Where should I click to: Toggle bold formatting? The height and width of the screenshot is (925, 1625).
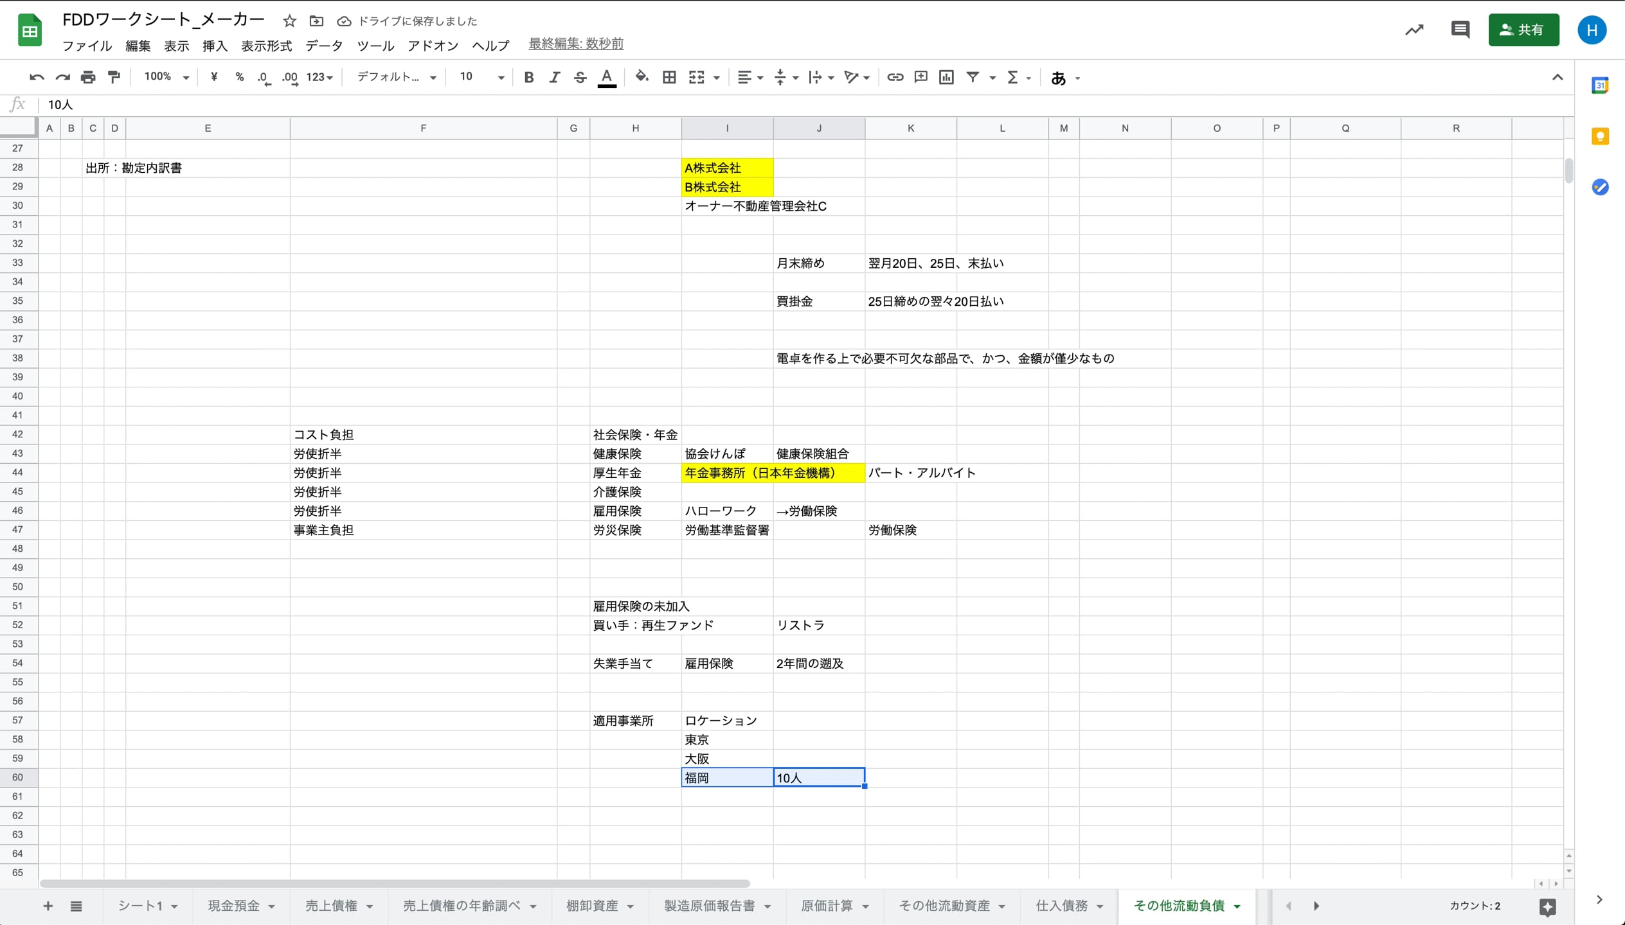click(x=528, y=76)
